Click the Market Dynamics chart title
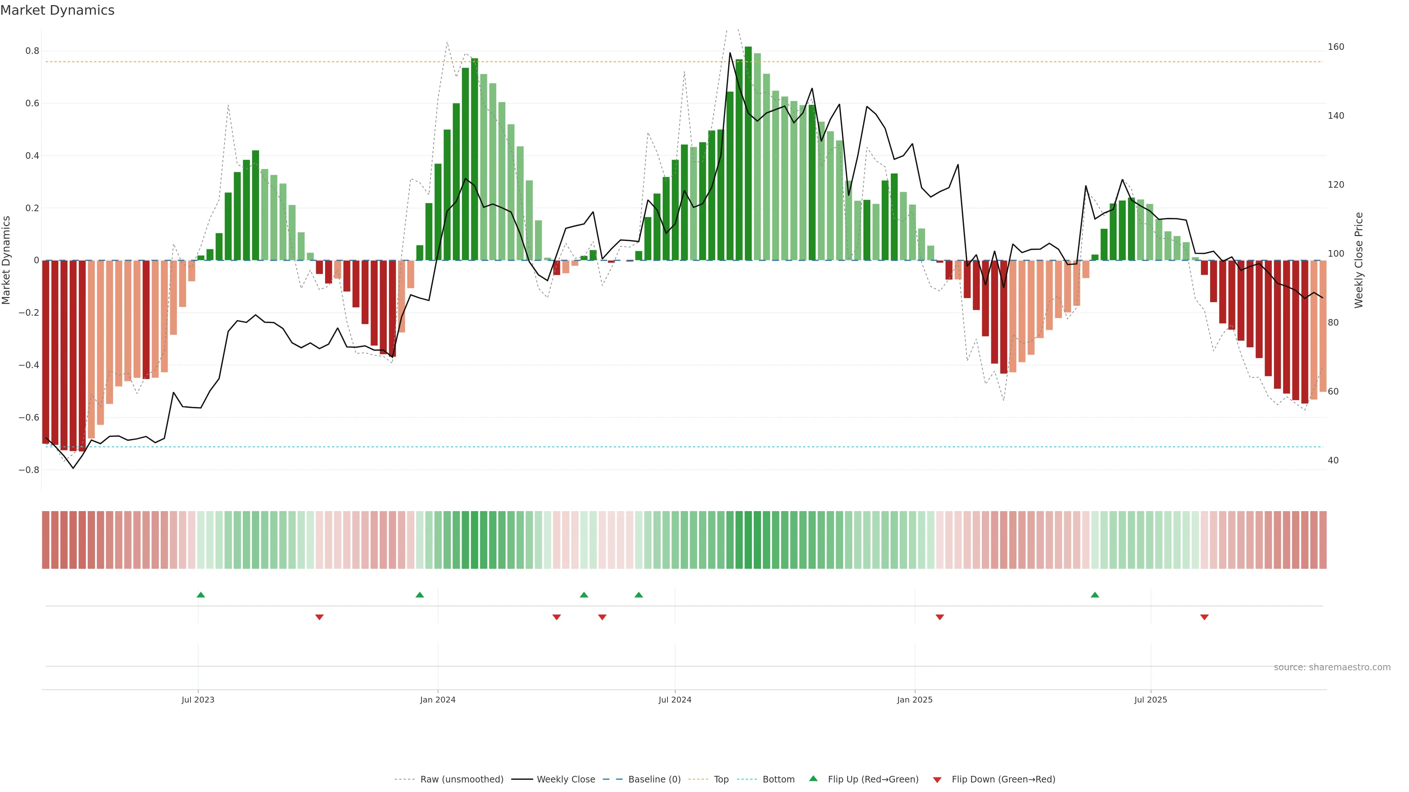Viewport: 1409px width, 792px height. 58,10
